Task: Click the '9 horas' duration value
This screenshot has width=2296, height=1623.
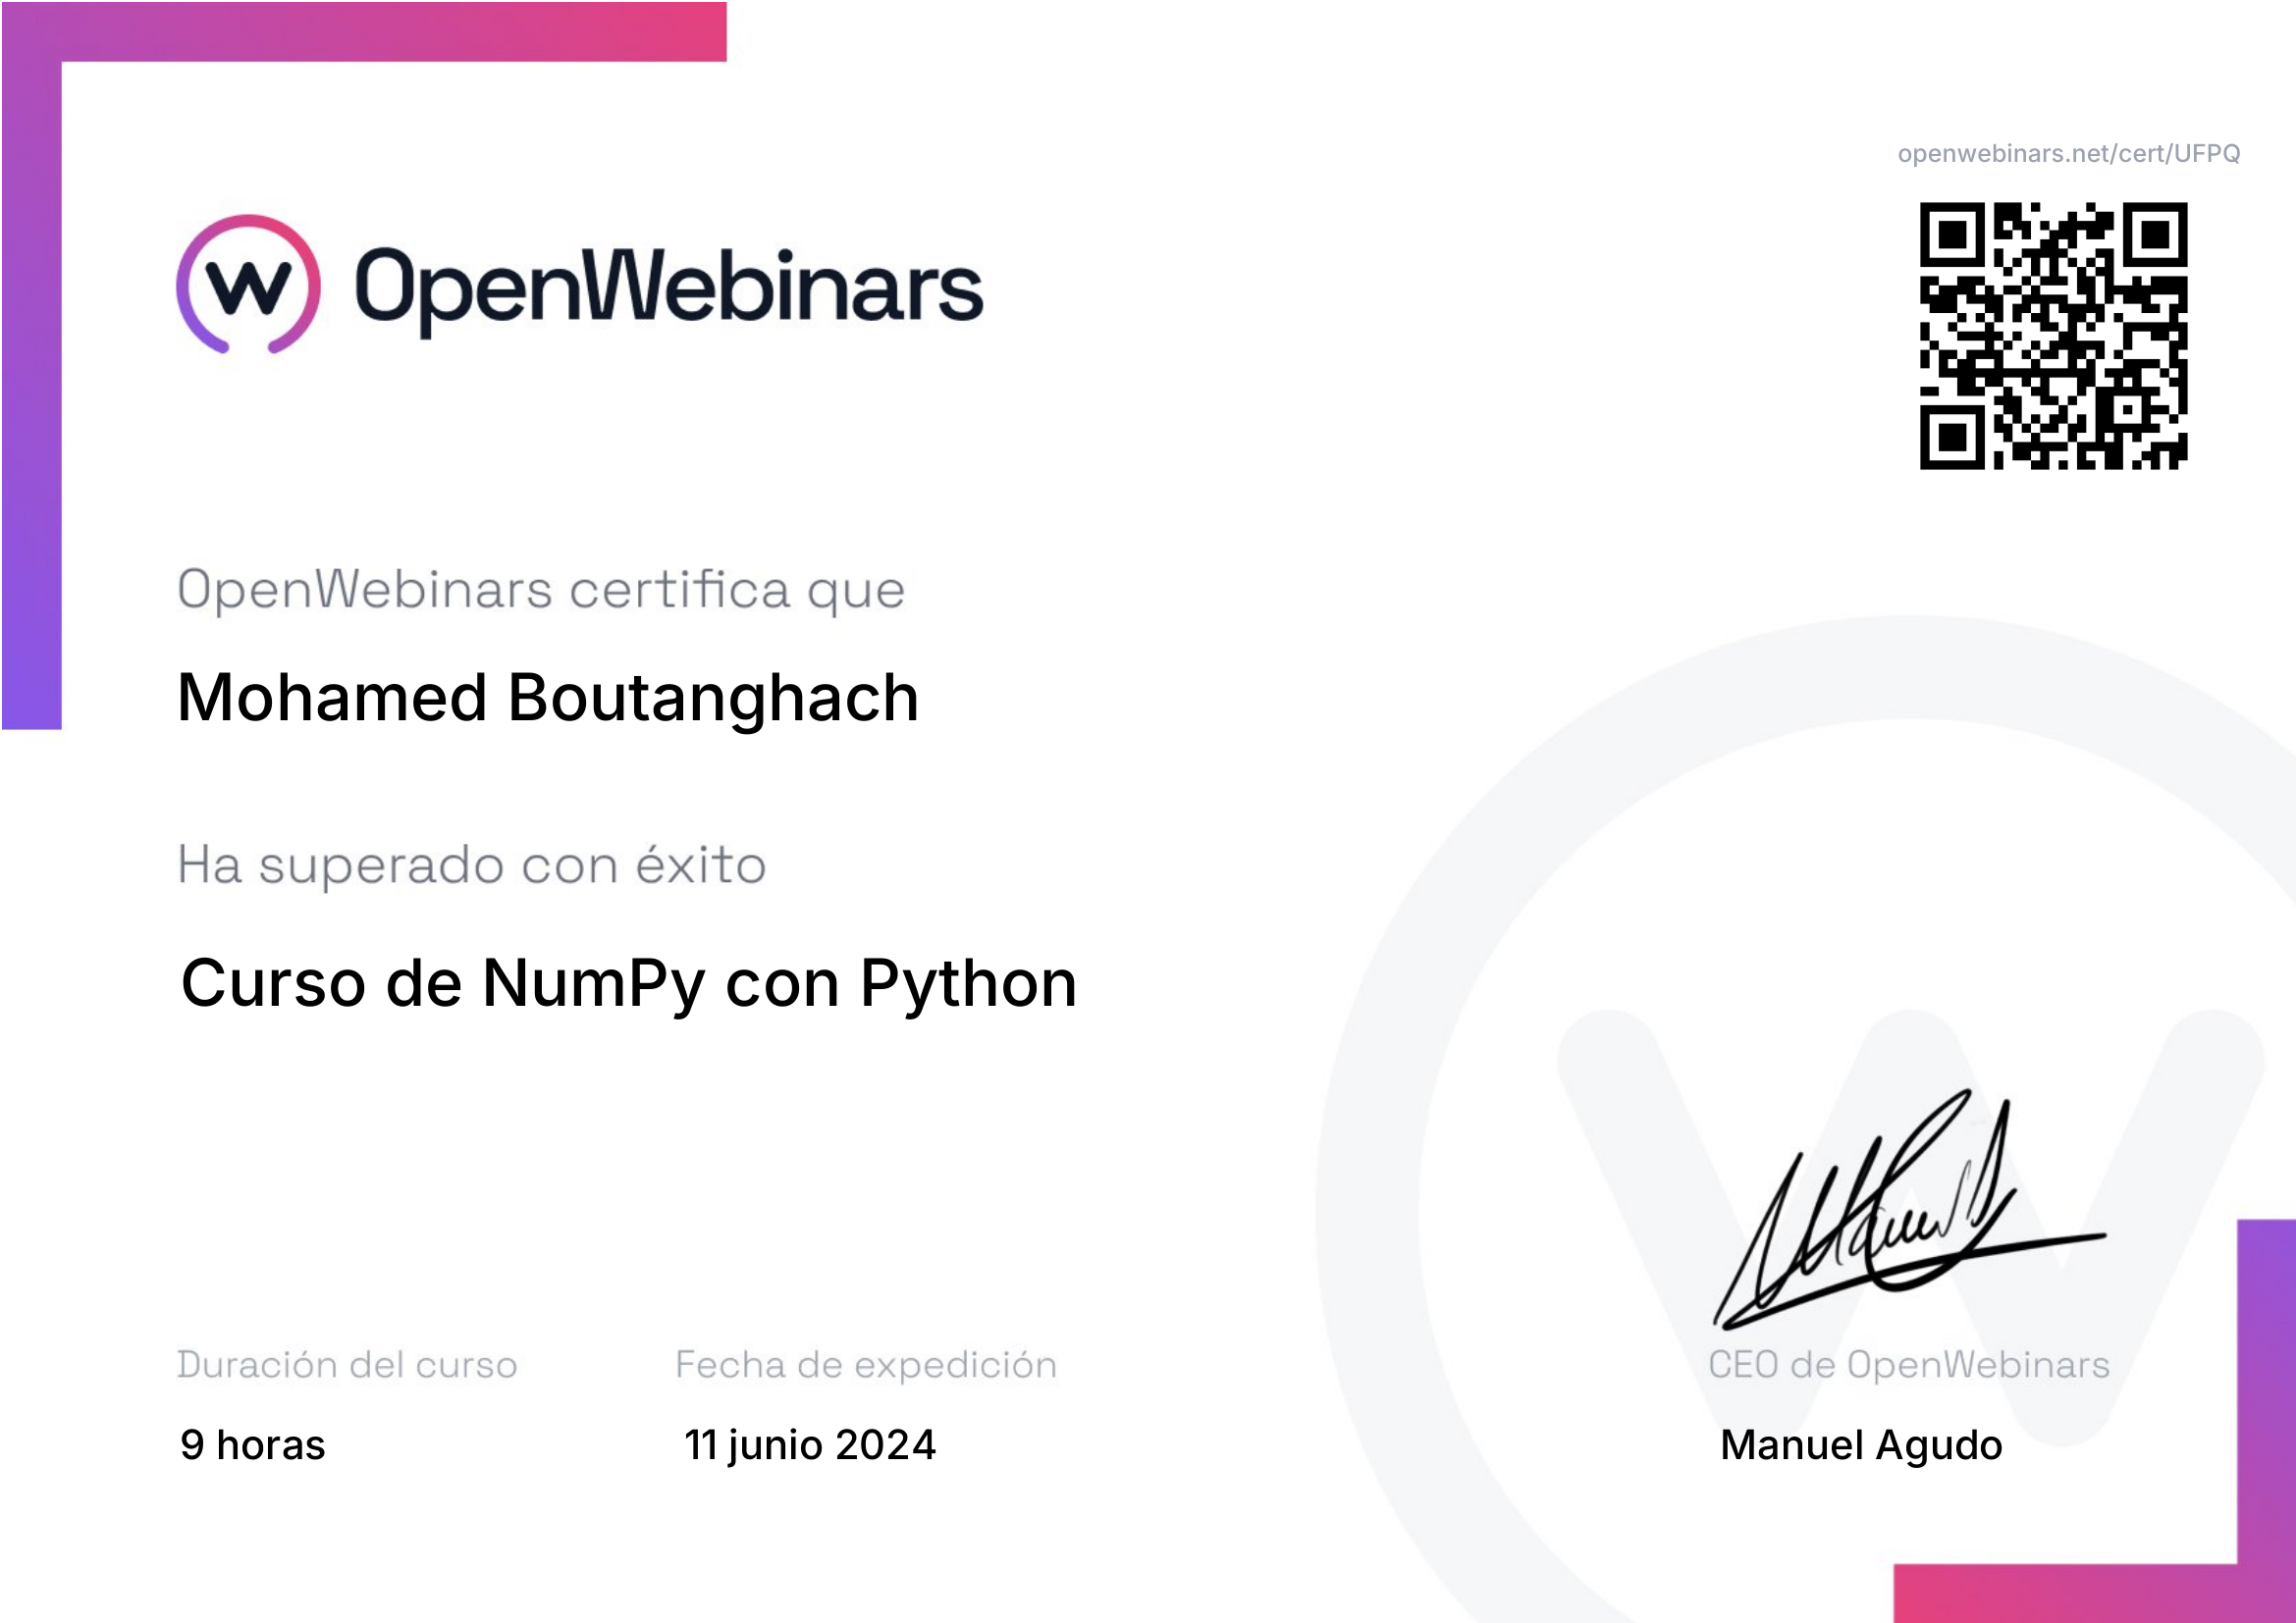Action: (x=252, y=1445)
